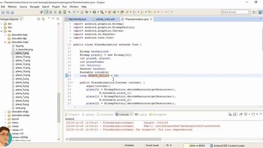Close the PlaneAnimation.java editor tab
The height and width of the screenshot is (148, 263).
[151, 19]
